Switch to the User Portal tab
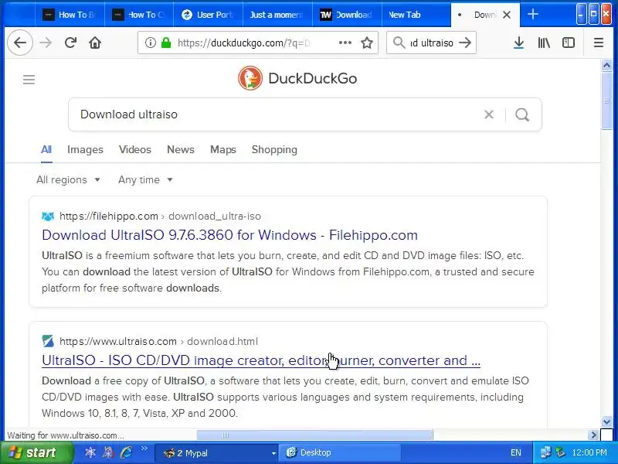Screen dimensions: 618x464 point(209,15)
